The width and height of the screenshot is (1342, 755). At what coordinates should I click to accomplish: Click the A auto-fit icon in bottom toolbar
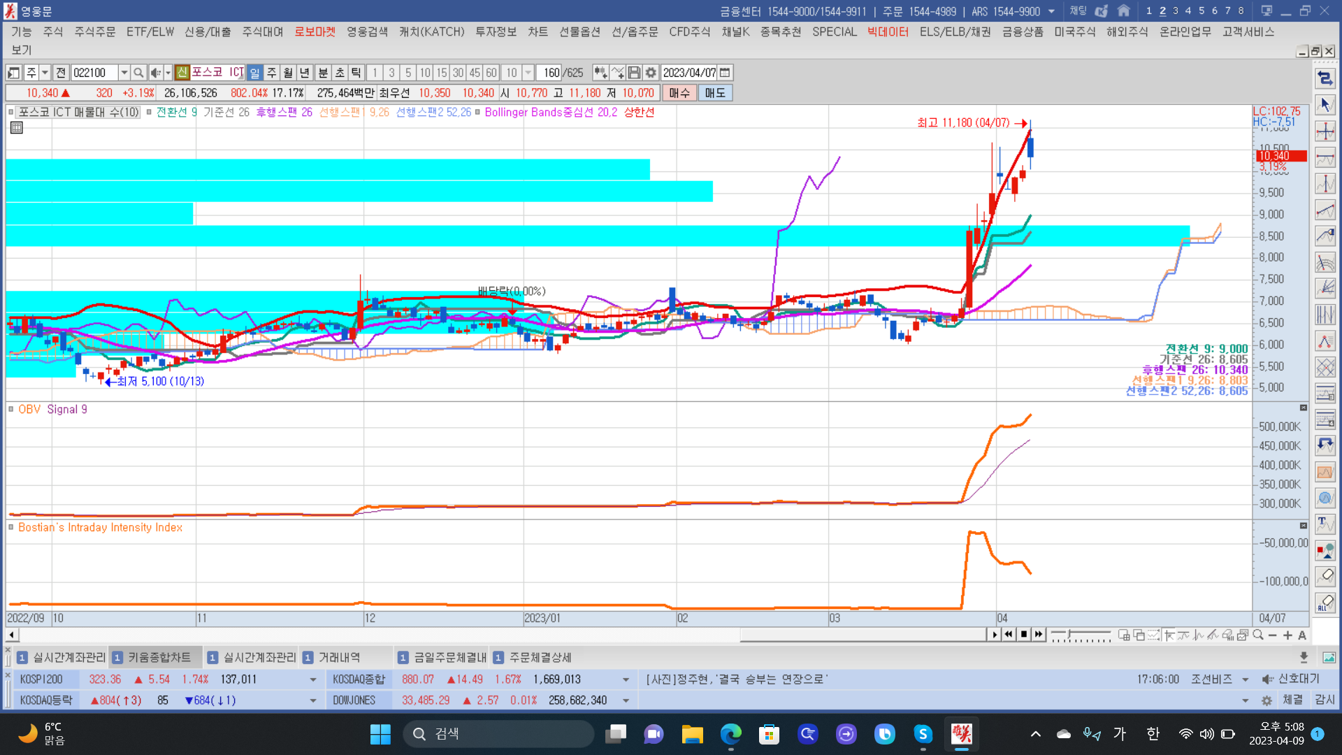[x=1302, y=635]
